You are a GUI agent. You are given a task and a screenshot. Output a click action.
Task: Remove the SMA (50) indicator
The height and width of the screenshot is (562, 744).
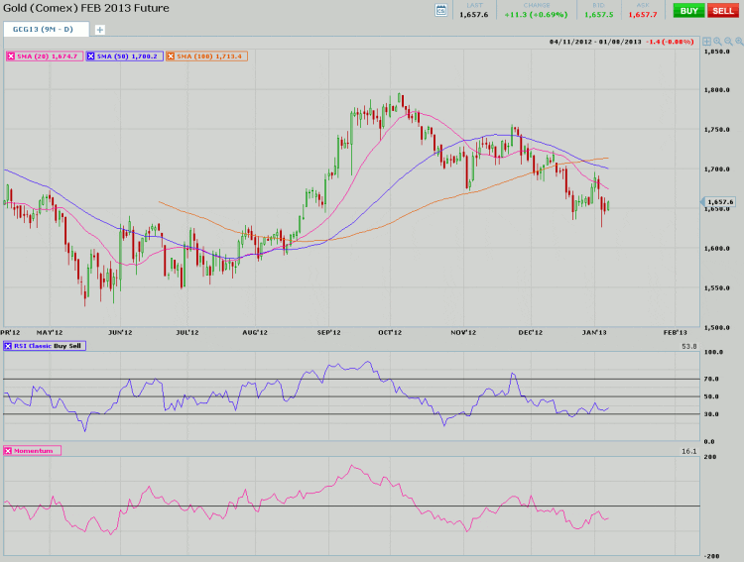coord(91,56)
